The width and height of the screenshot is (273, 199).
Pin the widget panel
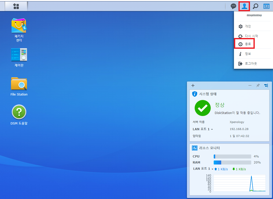tap(258, 85)
